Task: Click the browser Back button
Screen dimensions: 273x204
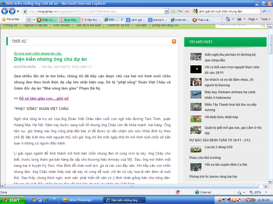Action: (5, 11)
